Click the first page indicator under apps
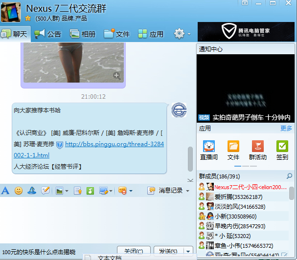297x260 pixels. (238, 166)
